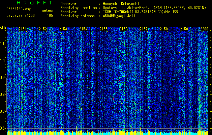Click the 2153 time marker
This screenshot has height=135, width=212.
[x=63, y=29]
